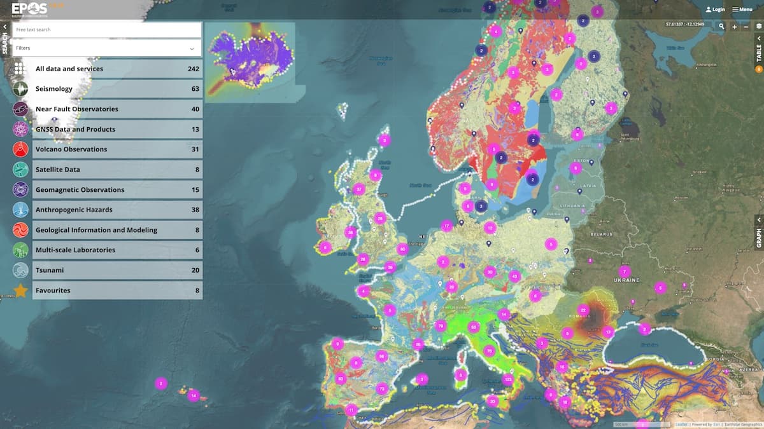Select the Tsunami category icon
The height and width of the screenshot is (429, 764).
[20, 270]
